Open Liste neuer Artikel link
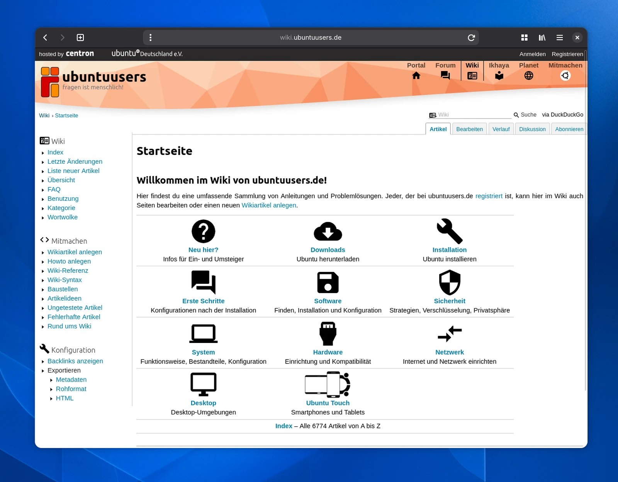 coord(73,171)
